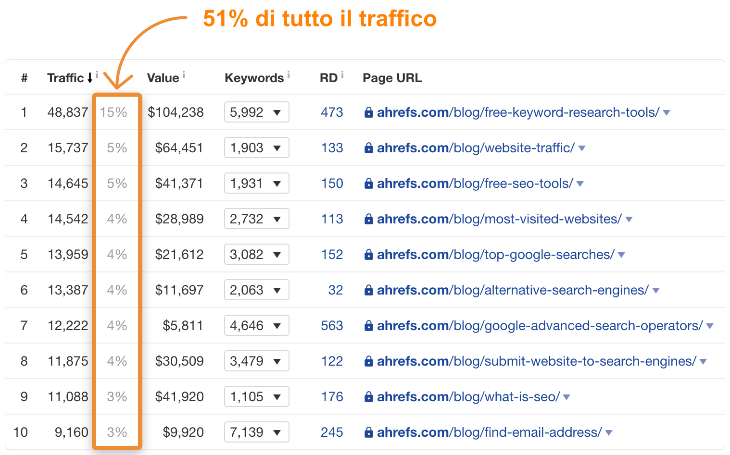
Task: Click the lock icon for alternative-search-engines URL
Action: coord(369,290)
